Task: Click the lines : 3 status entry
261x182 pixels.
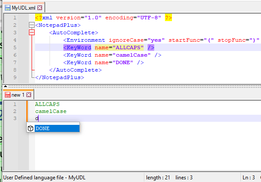Action: tap(184, 178)
